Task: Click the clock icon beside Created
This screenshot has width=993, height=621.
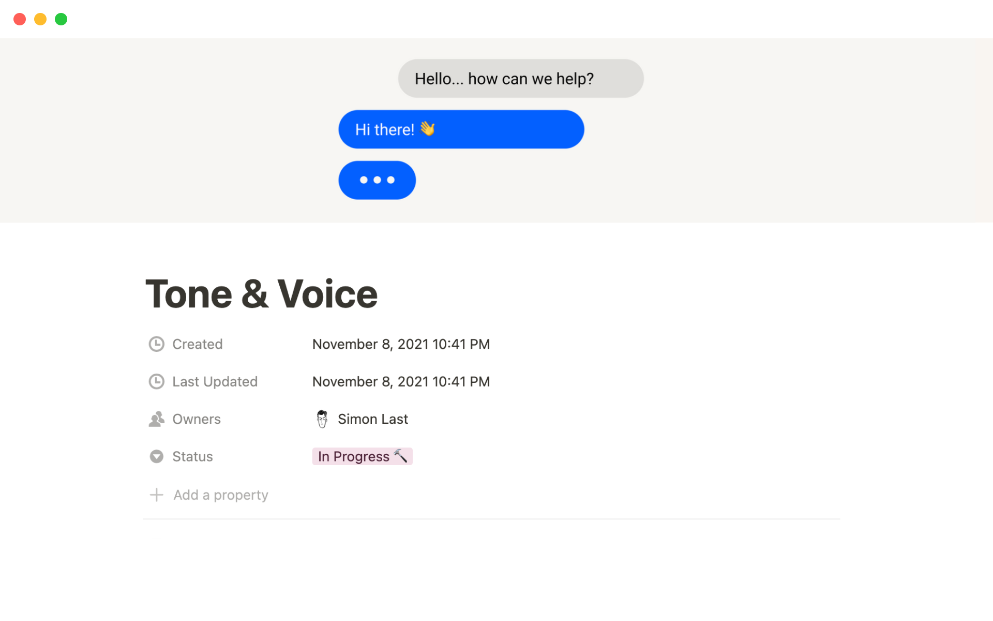Action: point(156,344)
